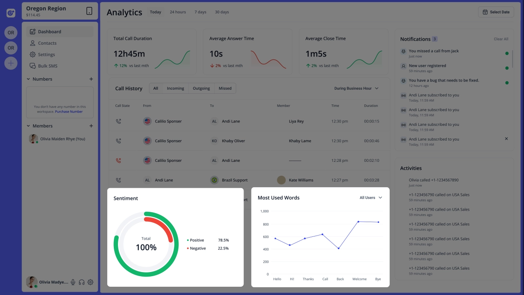Open the All Users dropdown

[370, 197]
